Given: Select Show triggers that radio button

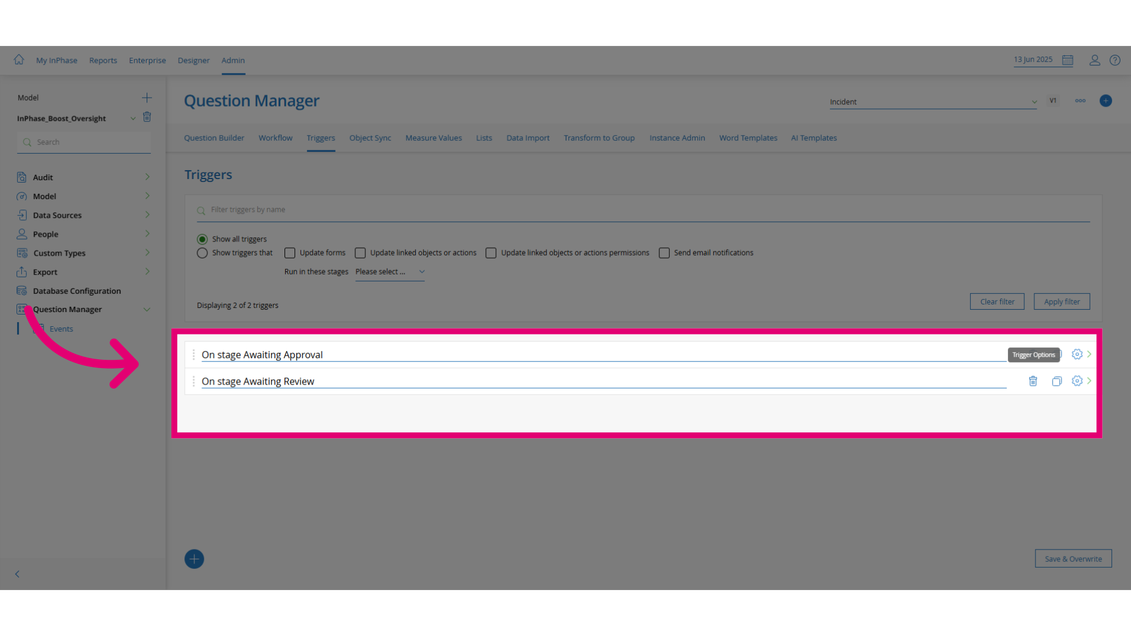Looking at the screenshot, I should tap(202, 253).
